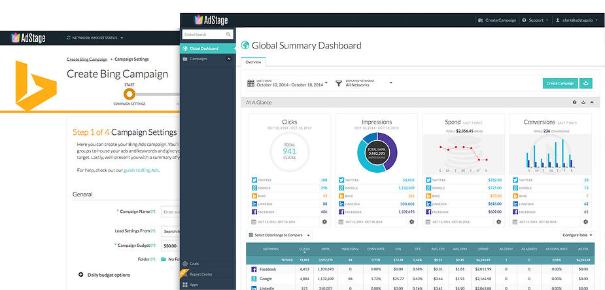Click the LinkedIn icon in the Impressions card
605x290 pixels.
coord(341,204)
